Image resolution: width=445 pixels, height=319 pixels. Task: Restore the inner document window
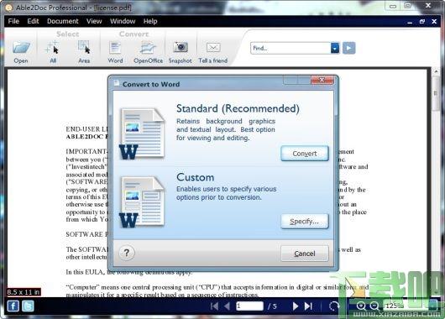[422, 21]
